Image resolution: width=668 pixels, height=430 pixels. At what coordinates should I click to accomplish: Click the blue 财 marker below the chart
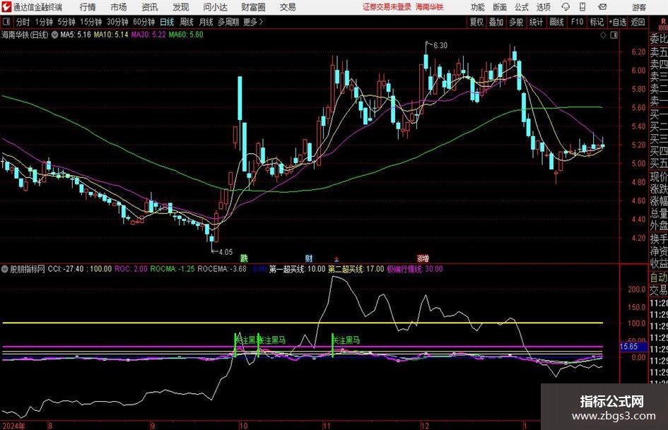(x=309, y=258)
